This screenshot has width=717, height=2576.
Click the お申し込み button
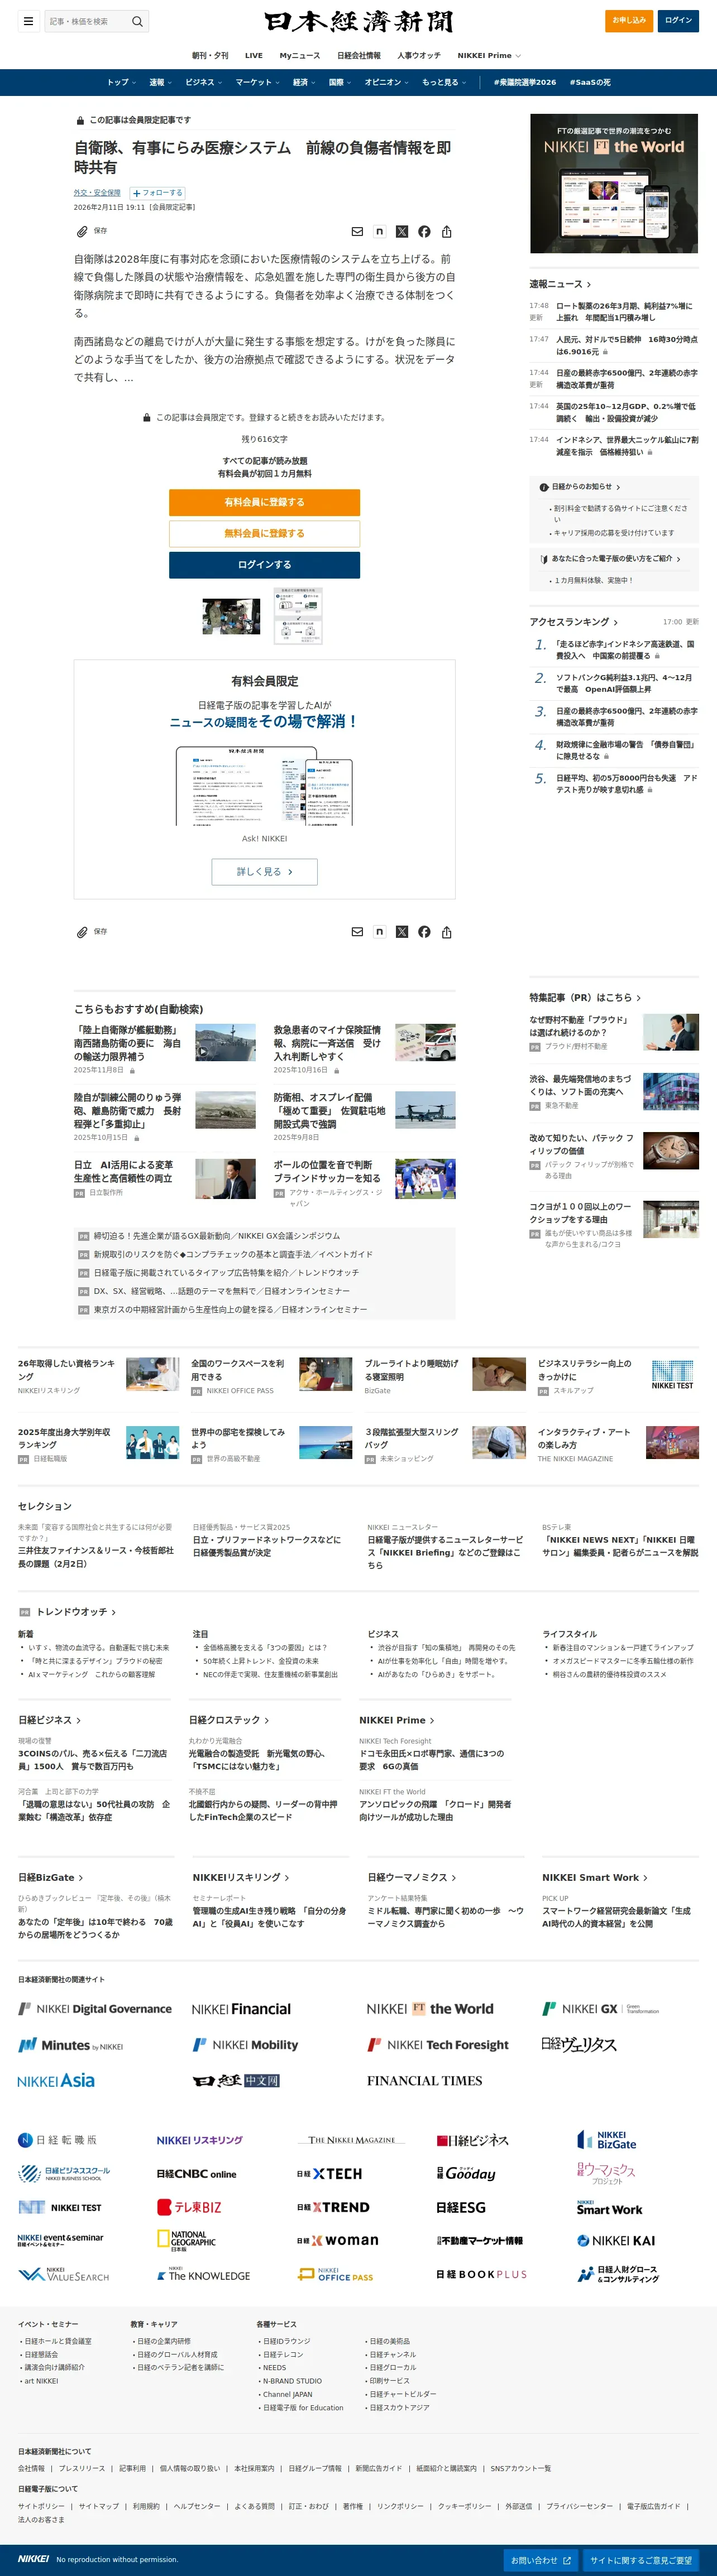pyautogui.click(x=630, y=21)
